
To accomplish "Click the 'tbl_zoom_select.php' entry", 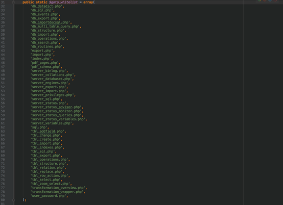I will click(x=51, y=184).
